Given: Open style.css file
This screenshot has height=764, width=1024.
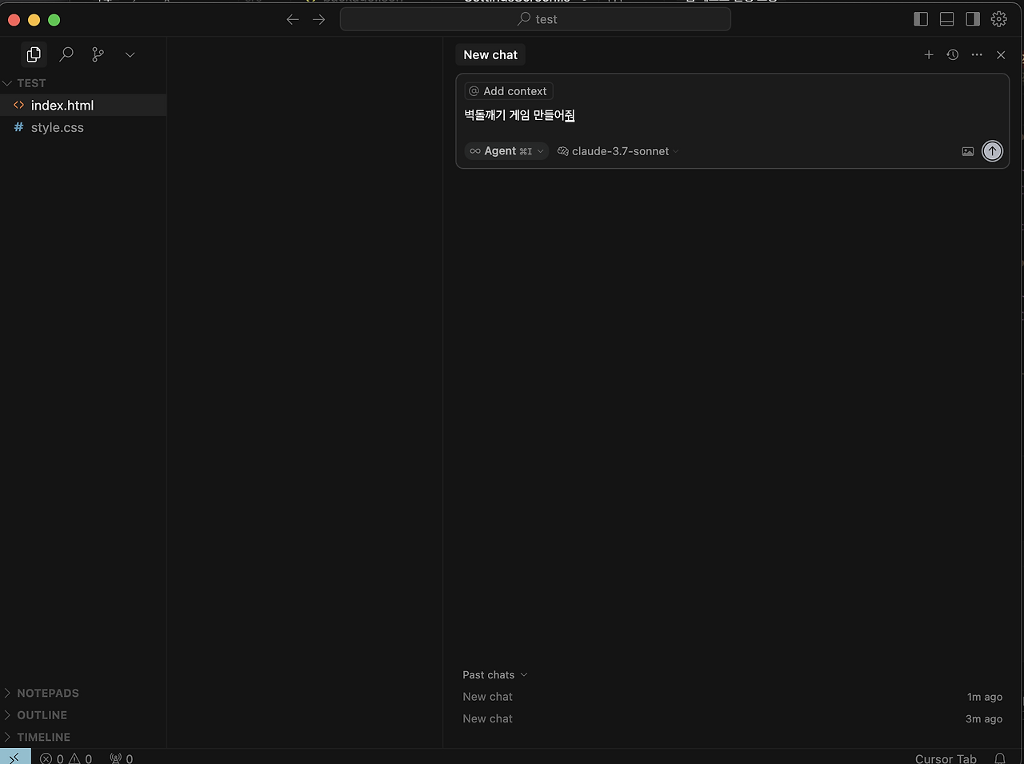Looking at the screenshot, I should [x=83, y=127].
